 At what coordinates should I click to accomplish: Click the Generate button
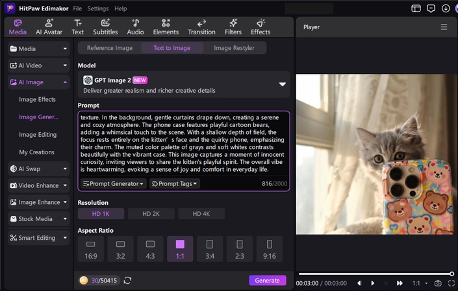coord(267,280)
